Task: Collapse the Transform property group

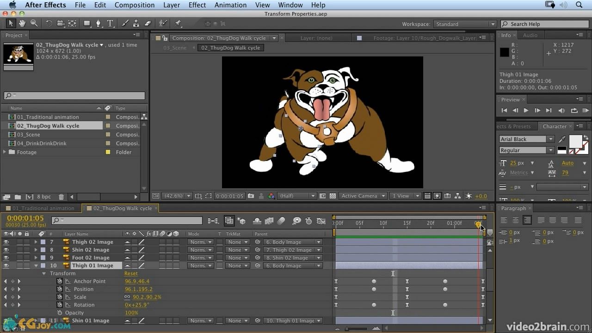Action: (44, 273)
